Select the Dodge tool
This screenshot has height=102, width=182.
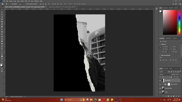point(2,44)
